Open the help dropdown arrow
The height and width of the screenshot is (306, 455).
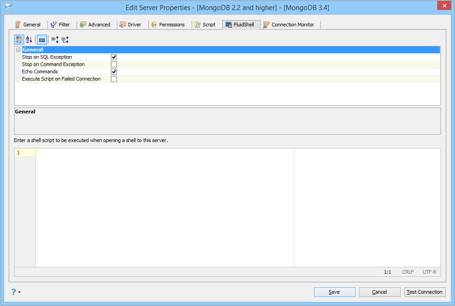click(x=20, y=292)
